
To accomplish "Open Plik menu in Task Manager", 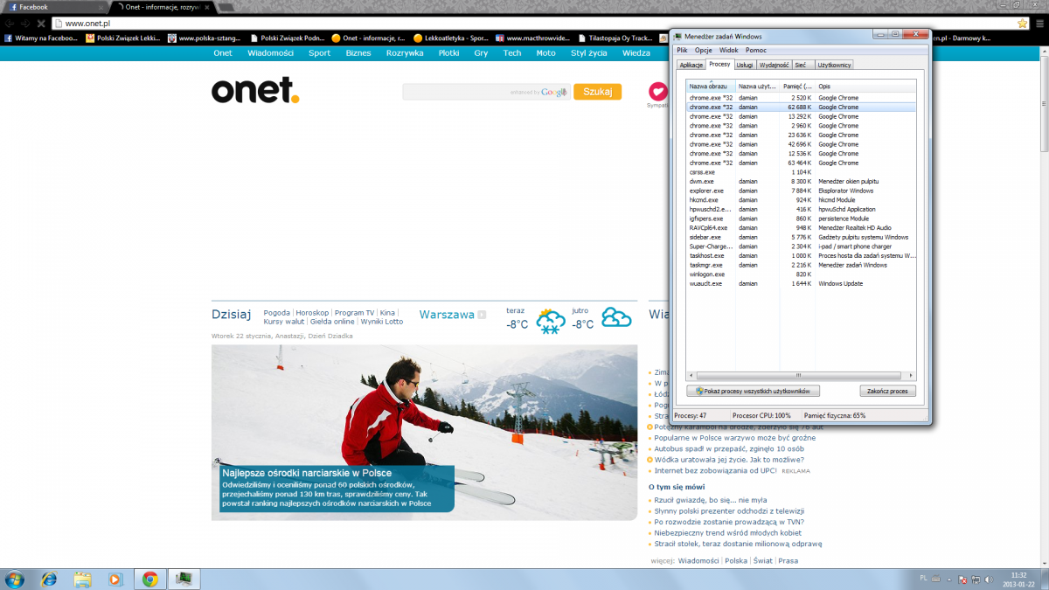I will [x=682, y=50].
